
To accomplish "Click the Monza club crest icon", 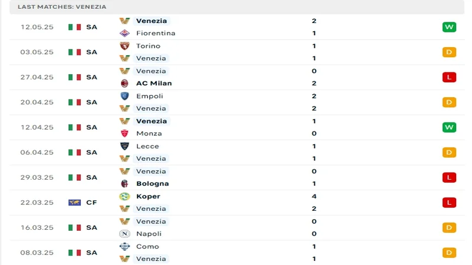I will pos(124,133).
